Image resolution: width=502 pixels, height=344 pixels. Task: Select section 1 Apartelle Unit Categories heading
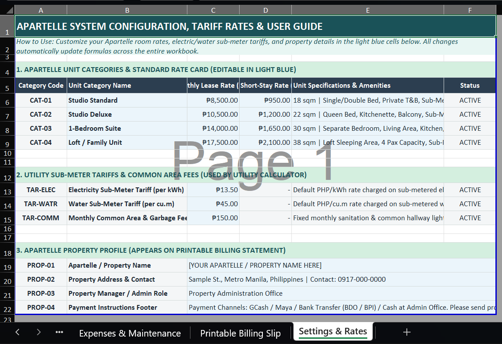point(255,69)
